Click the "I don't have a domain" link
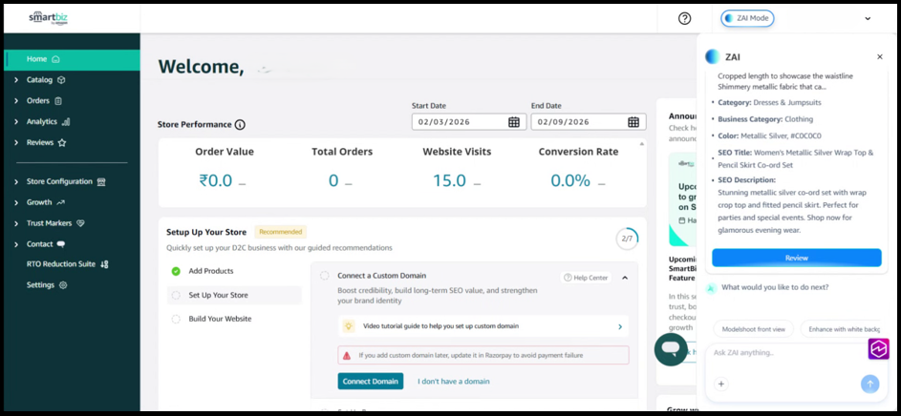This screenshot has width=901, height=416. tap(453, 382)
